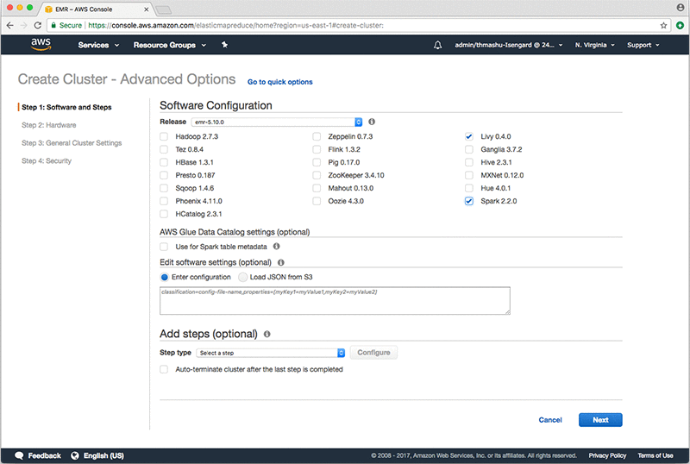Enable the MXNet 0.12.0 checkbox
690x464 pixels.
[469, 175]
